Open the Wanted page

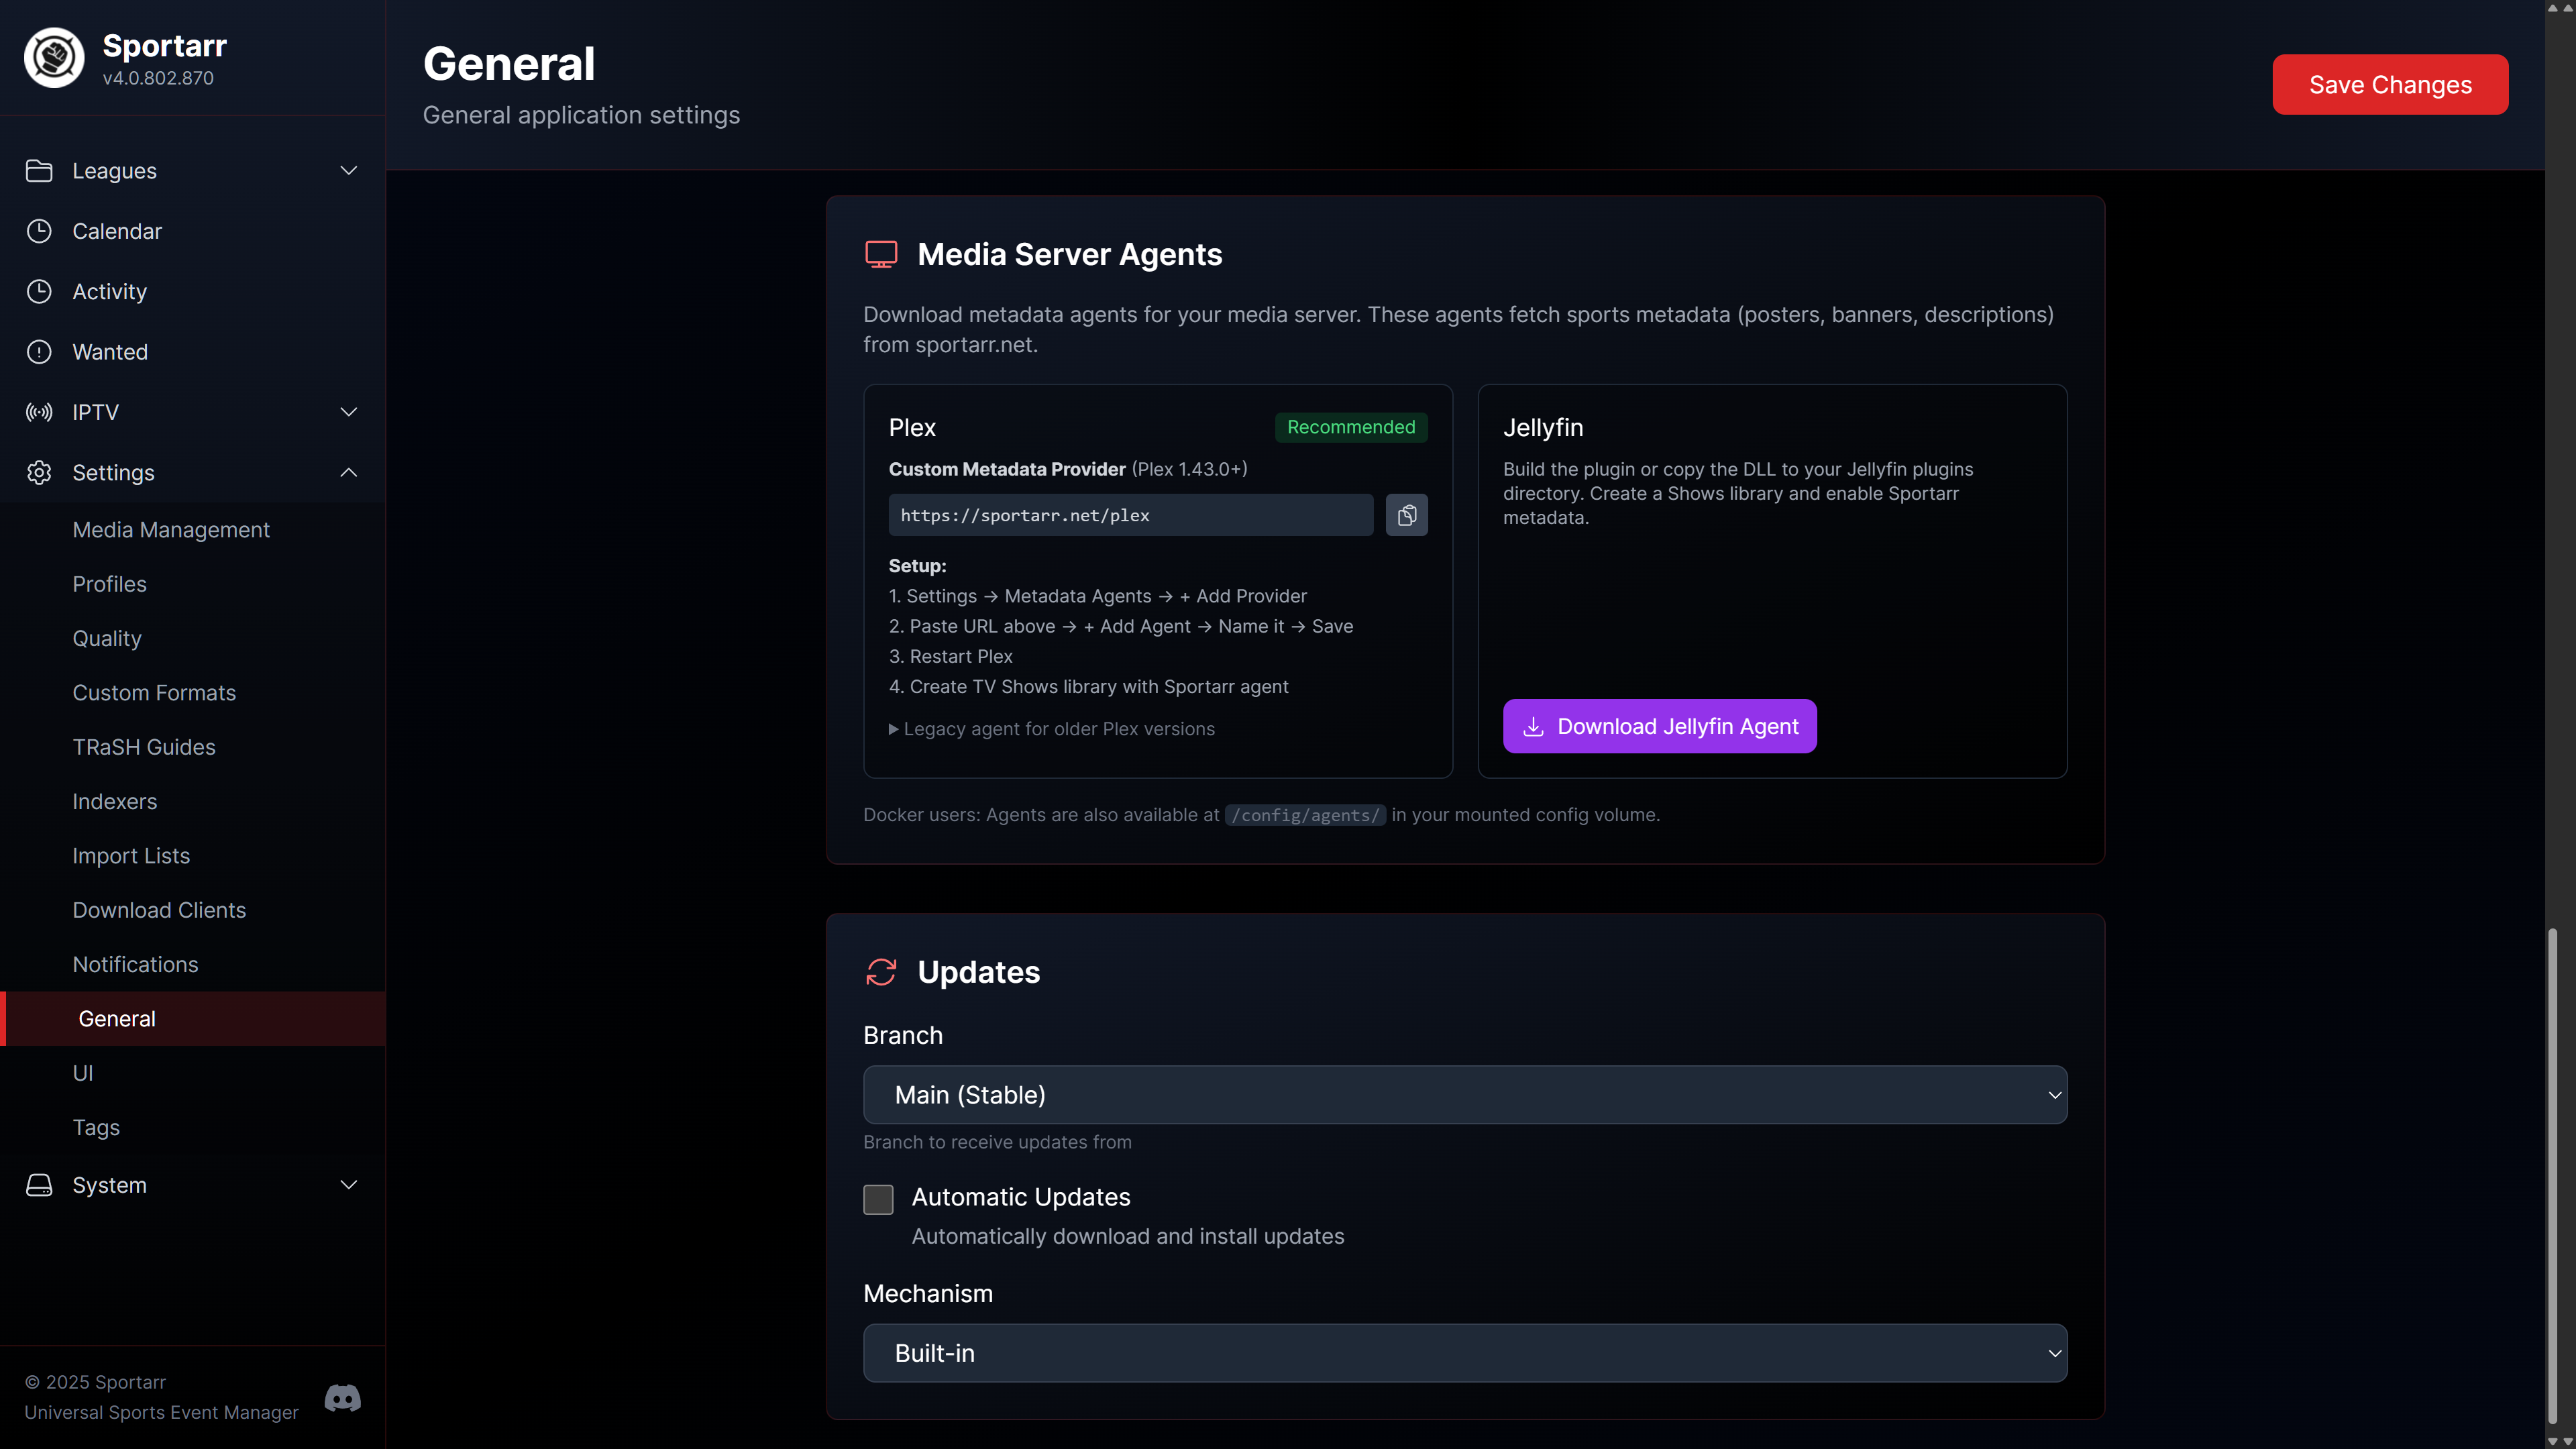(x=110, y=352)
